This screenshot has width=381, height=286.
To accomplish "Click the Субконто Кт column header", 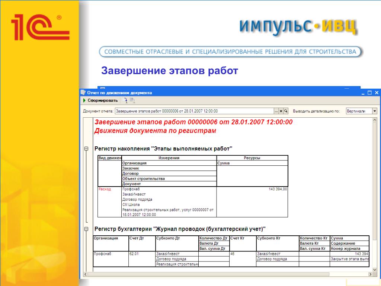I will pos(278,243).
